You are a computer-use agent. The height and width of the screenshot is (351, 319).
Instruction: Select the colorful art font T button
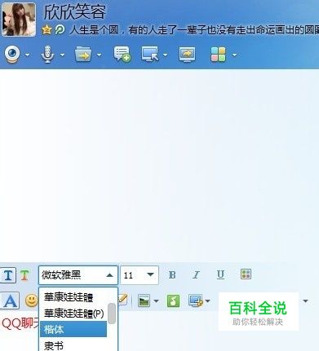(x=24, y=275)
